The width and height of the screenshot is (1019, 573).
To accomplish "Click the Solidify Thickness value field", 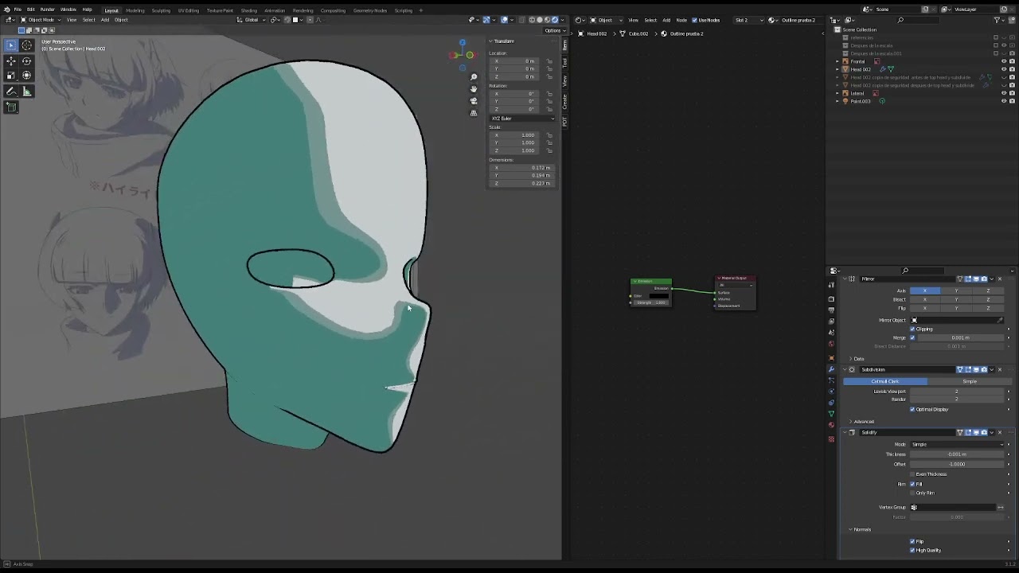I will 957,454.
